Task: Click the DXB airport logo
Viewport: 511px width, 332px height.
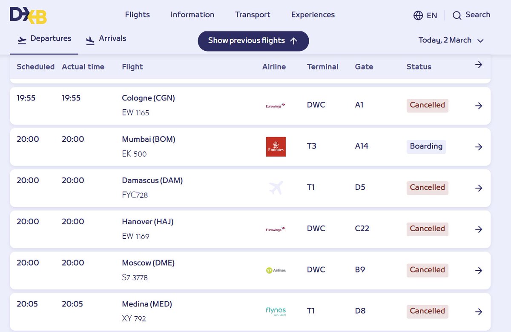Action: coord(27,14)
